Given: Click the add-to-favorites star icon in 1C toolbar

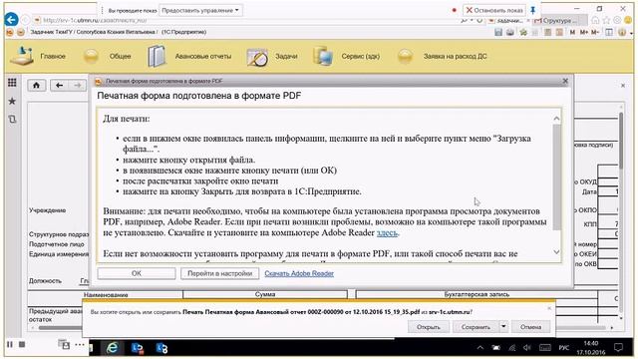Looking at the screenshot, I should click(x=523, y=32).
